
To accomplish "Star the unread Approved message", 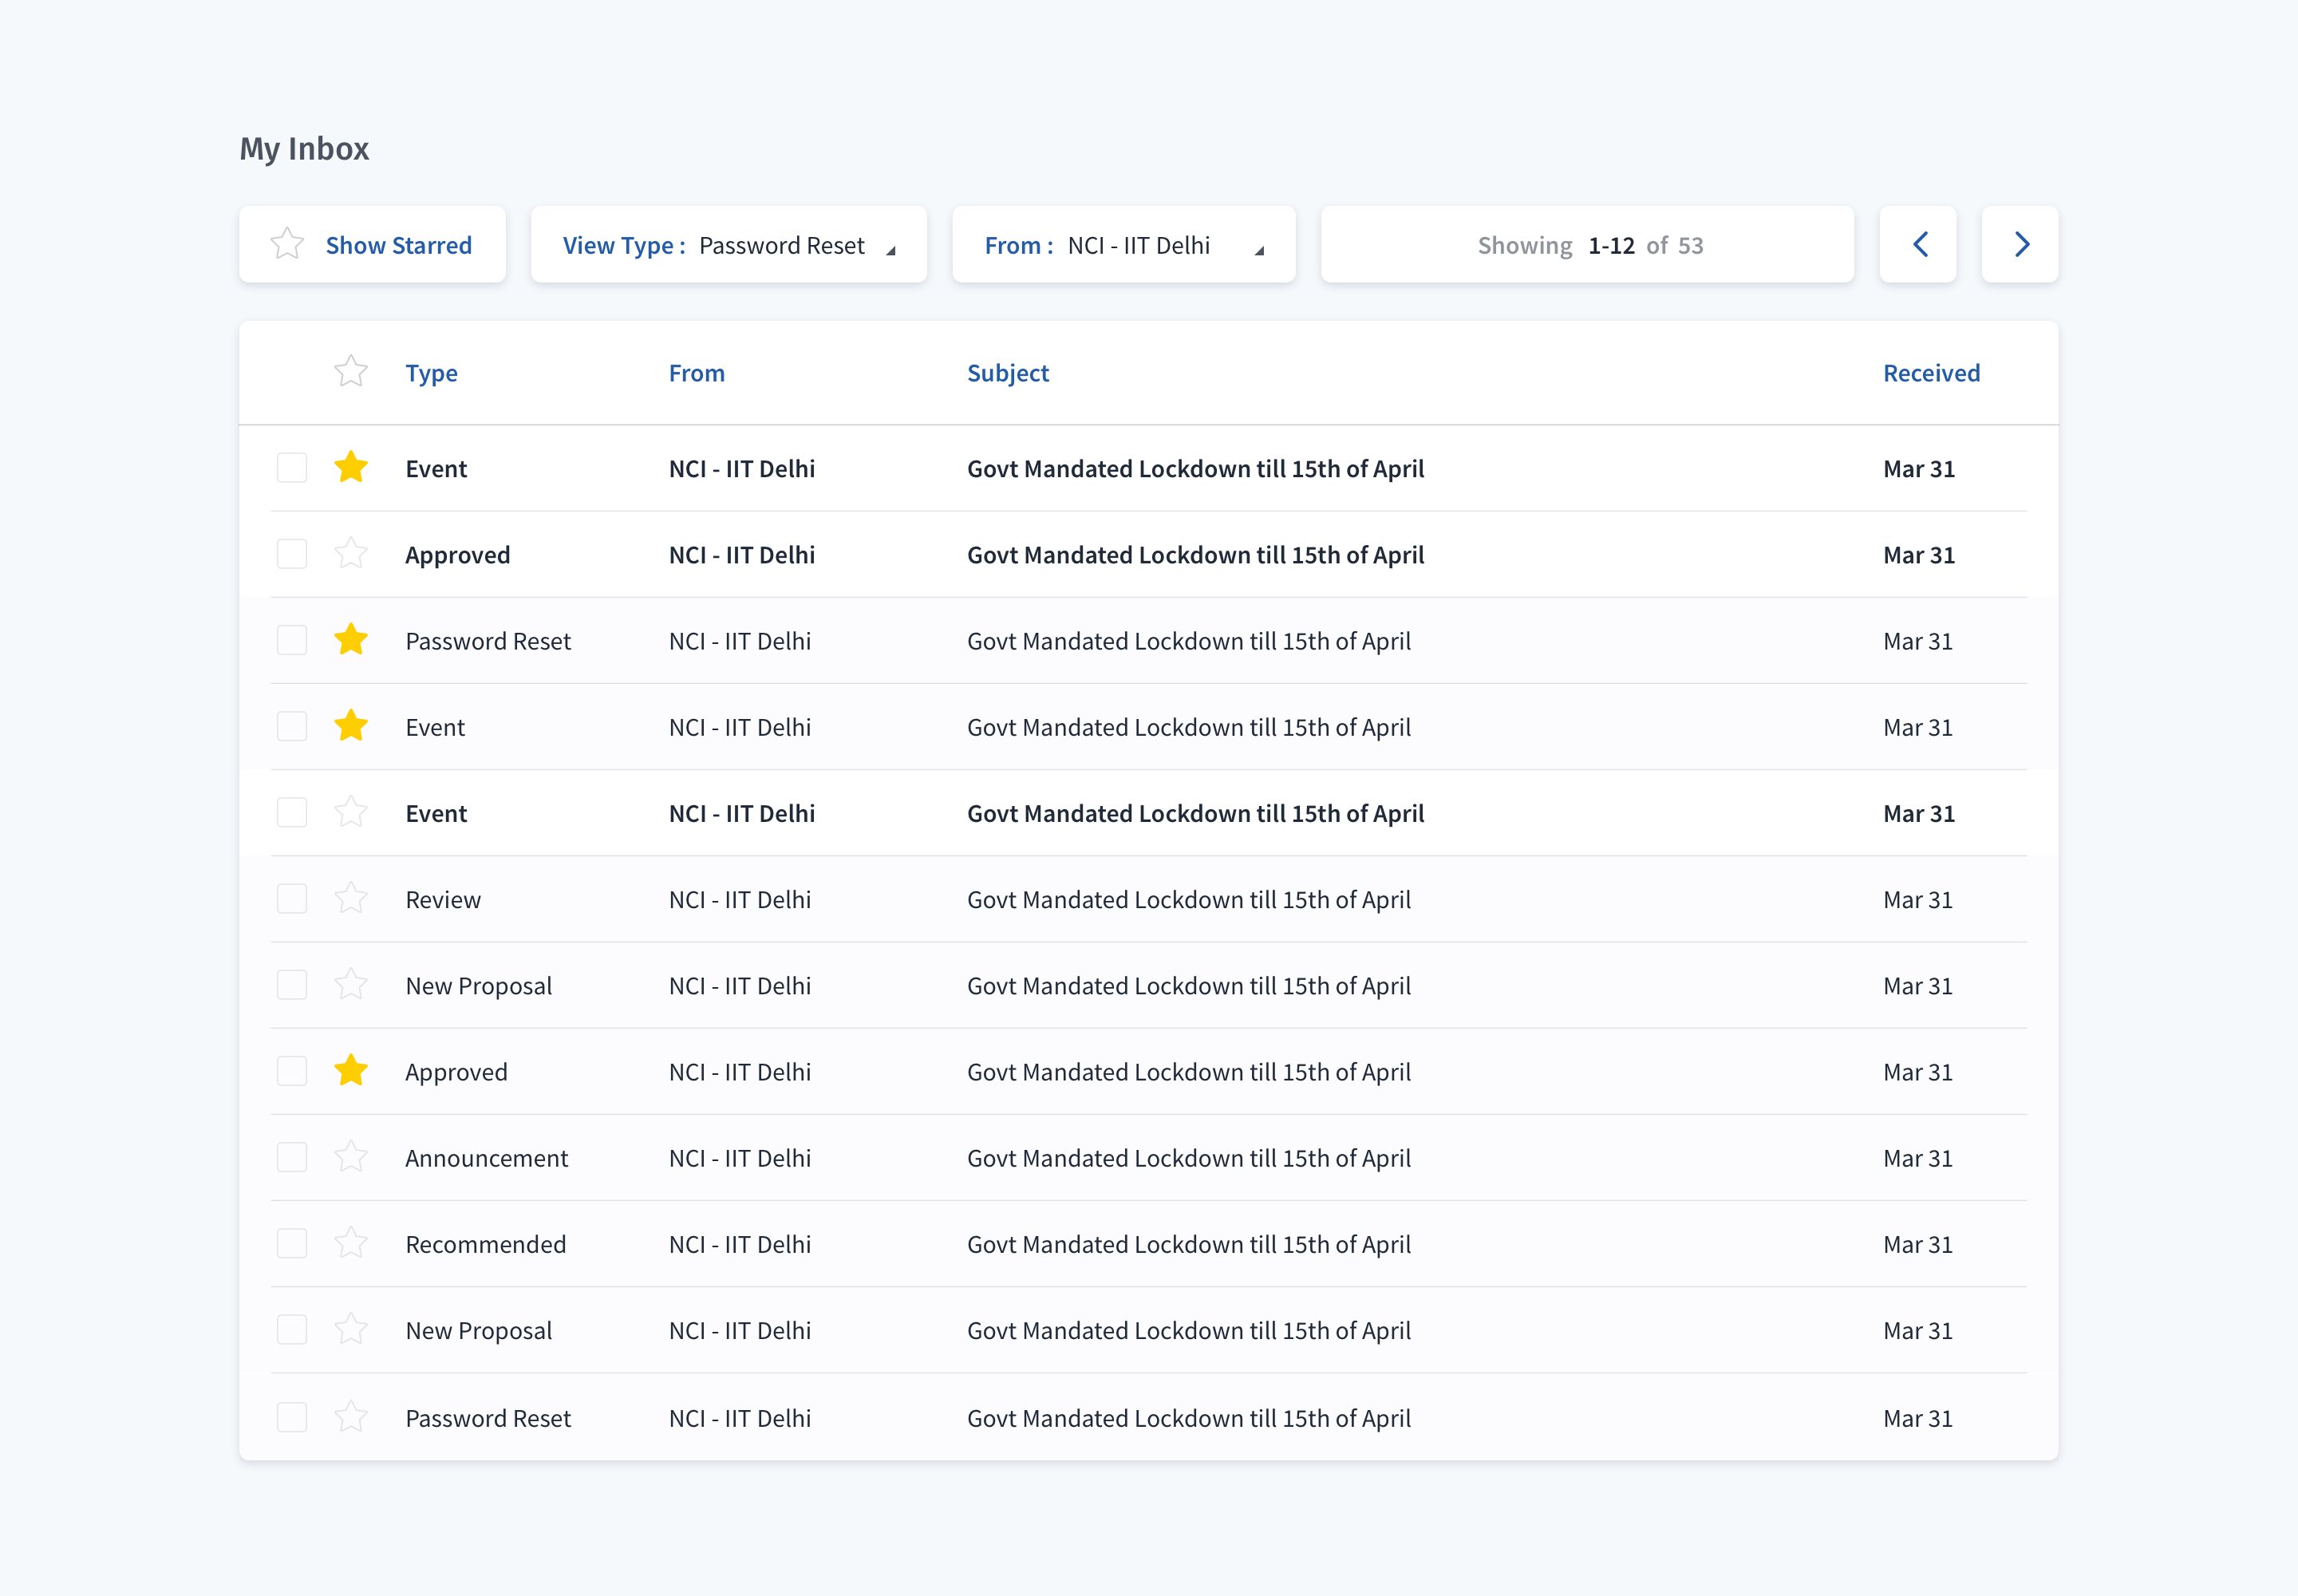I will [x=351, y=554].
